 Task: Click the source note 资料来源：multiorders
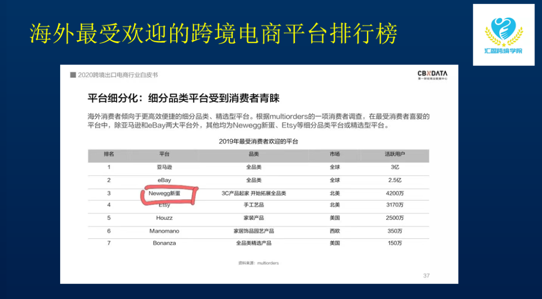258,263
